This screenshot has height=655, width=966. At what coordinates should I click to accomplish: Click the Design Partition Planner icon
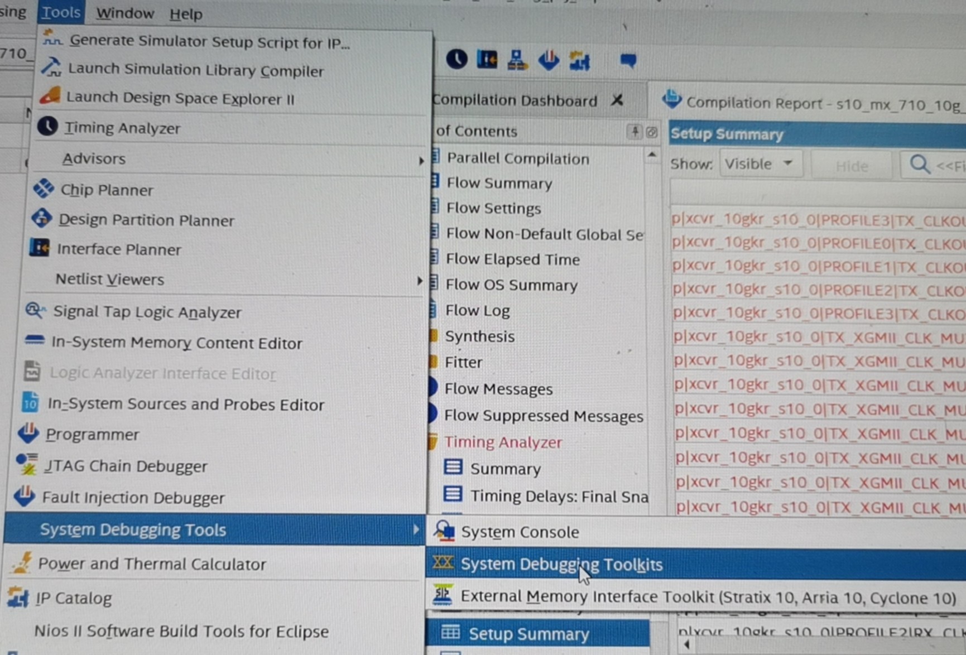pyautogui.click(x=41, y=218)
